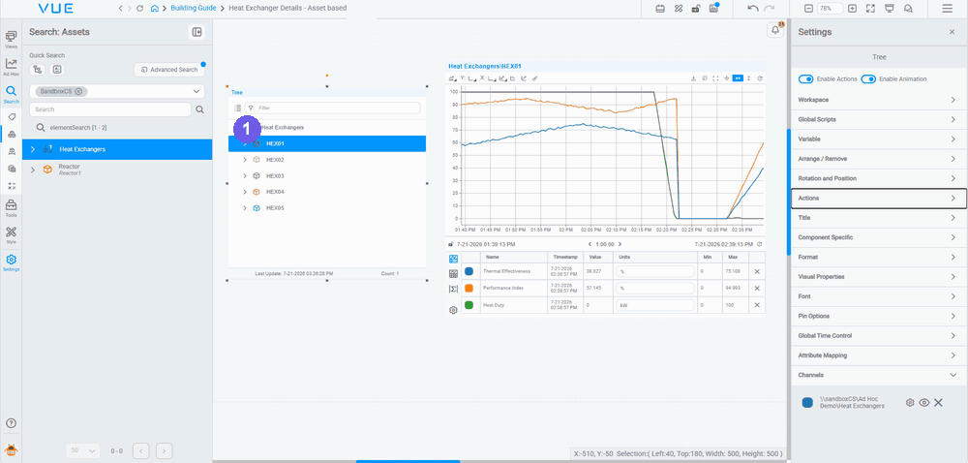Expand the Variable settings section
This screenshot has height=463, width=968.
click(879, 139)
